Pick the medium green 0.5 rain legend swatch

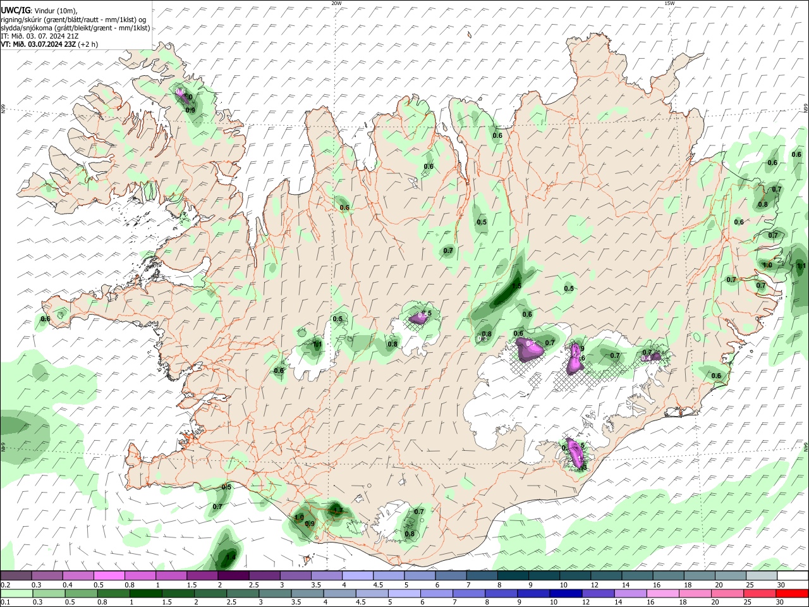[x=81, y=593]
